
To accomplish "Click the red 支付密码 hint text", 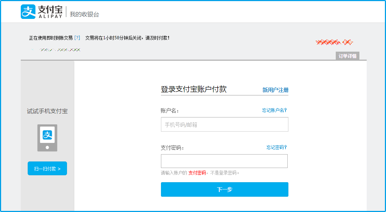I will pos(197,173).
